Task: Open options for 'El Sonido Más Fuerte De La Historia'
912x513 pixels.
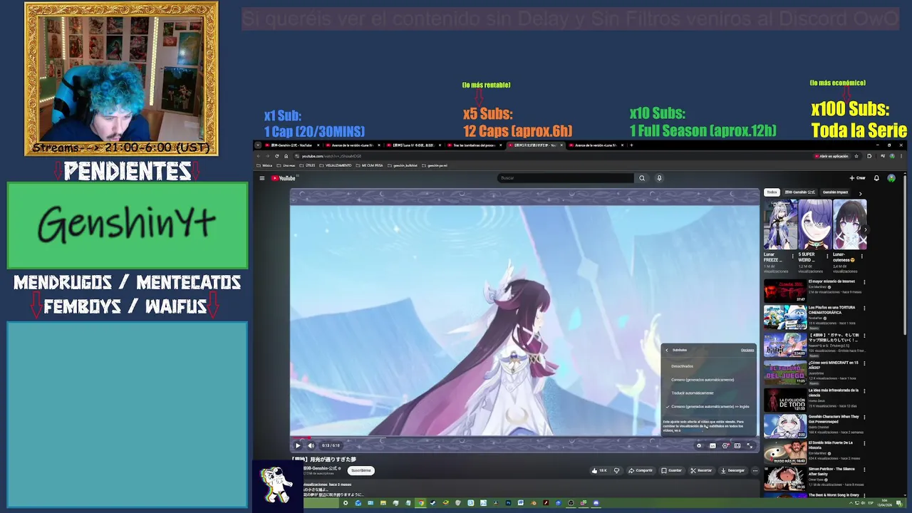Action: coord(864,444)
